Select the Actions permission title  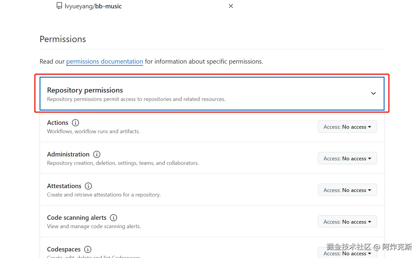click(x=58, y=123)
